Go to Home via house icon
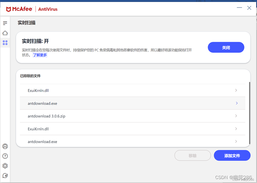The width and height of the screenshot is (257, 183). 5,33
